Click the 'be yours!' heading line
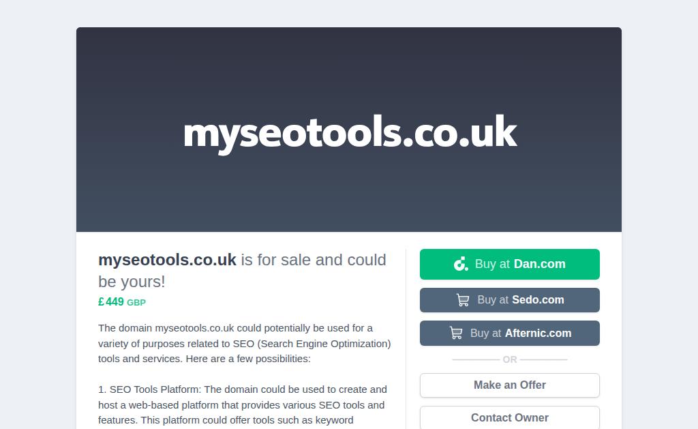Image resolution: width=698 pixels, height=429 pixels. 132,282
